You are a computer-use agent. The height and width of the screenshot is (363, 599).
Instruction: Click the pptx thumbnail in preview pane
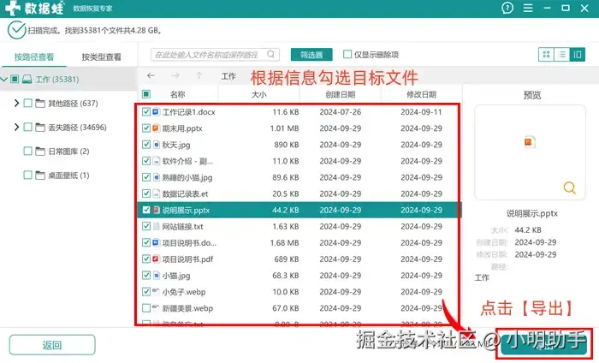530,142
